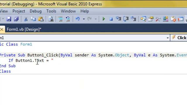The image size is (187, 105).
Task: Open Find in Files with the binoculars icon
Action: tap(51, 19)
